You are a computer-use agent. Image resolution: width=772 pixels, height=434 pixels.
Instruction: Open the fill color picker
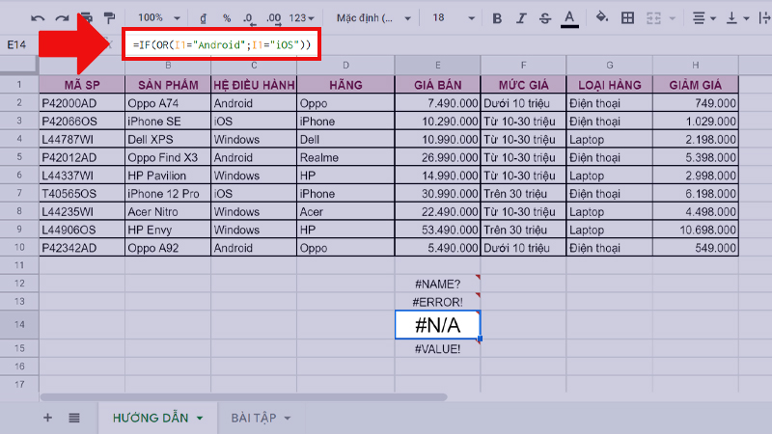(x=601, y=17)
